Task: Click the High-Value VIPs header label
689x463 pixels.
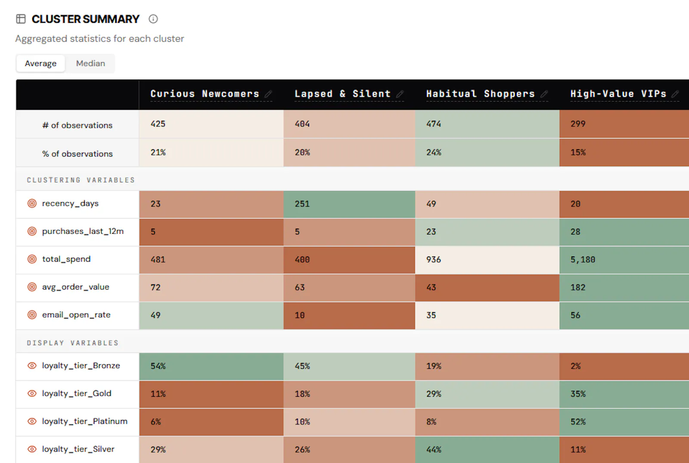Action: pyautogui.click(x=618, y=94)
